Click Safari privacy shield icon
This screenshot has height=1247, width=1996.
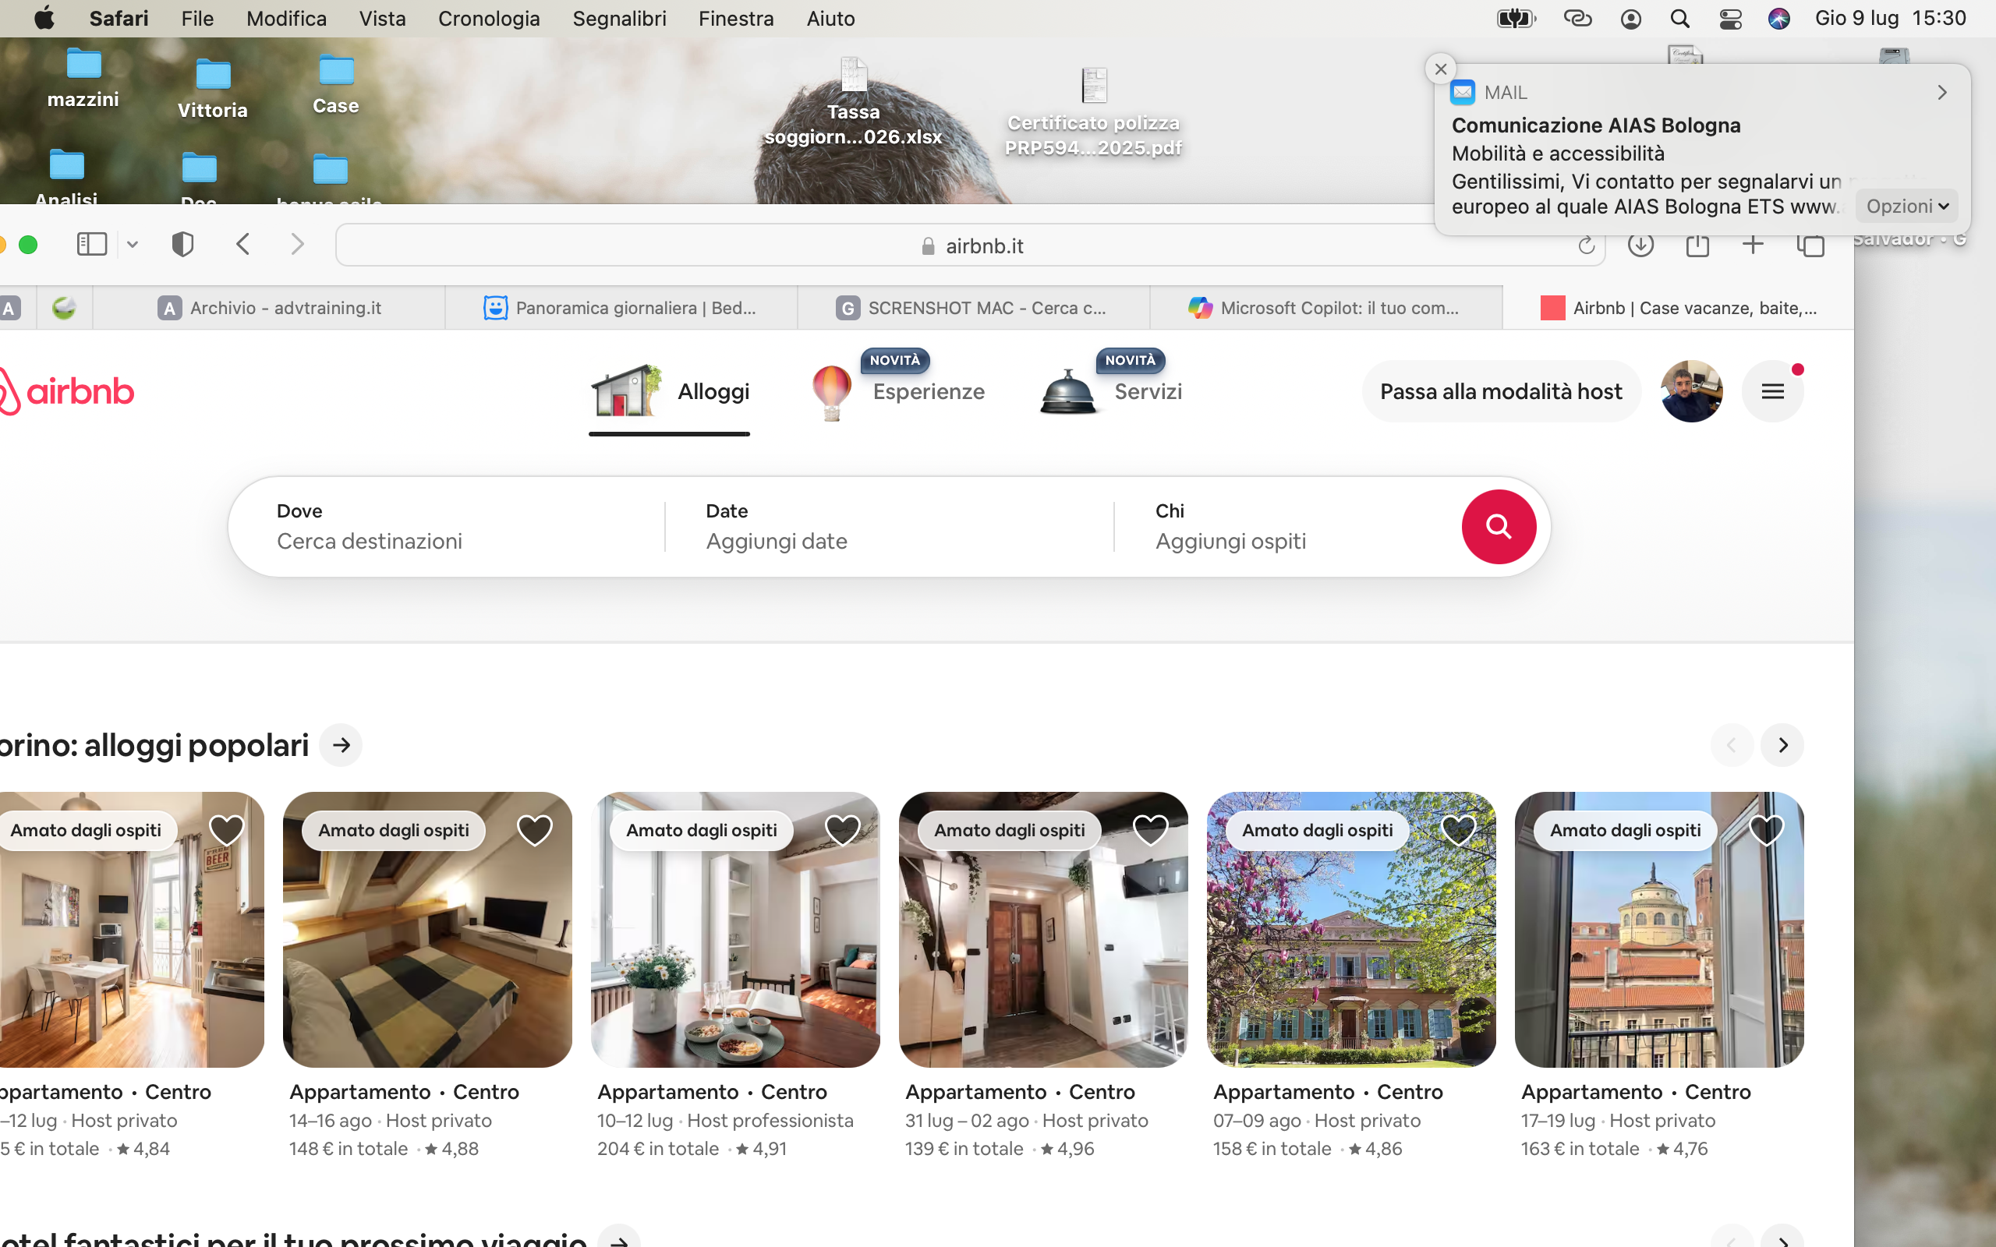click(182, 244)
